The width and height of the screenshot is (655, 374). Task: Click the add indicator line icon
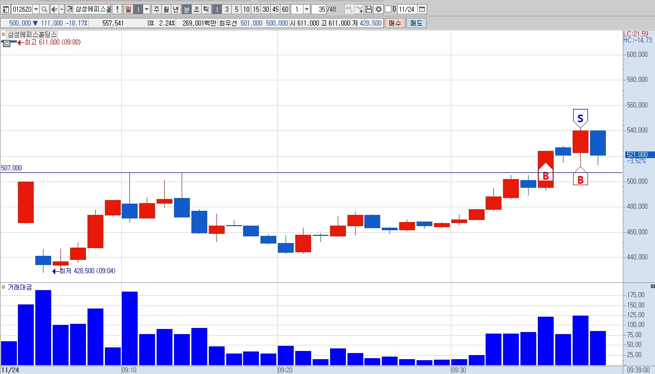click(359, 9)
